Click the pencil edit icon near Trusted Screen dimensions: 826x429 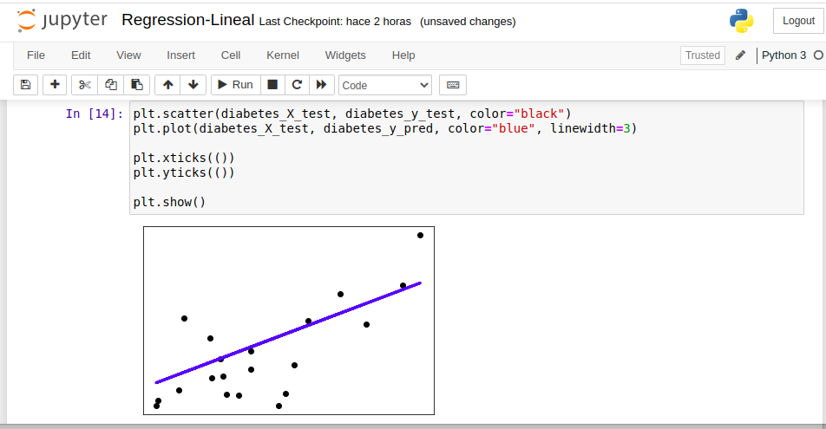(x=740, y=55)
